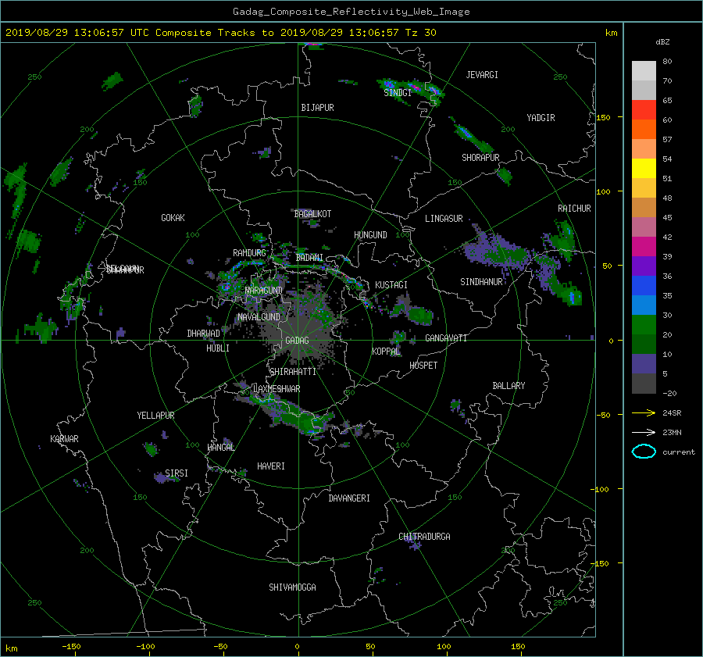This screenshot has height=657, width=703.
Task: Click the CHITRADURGA city label
Action: coord(424,537)
